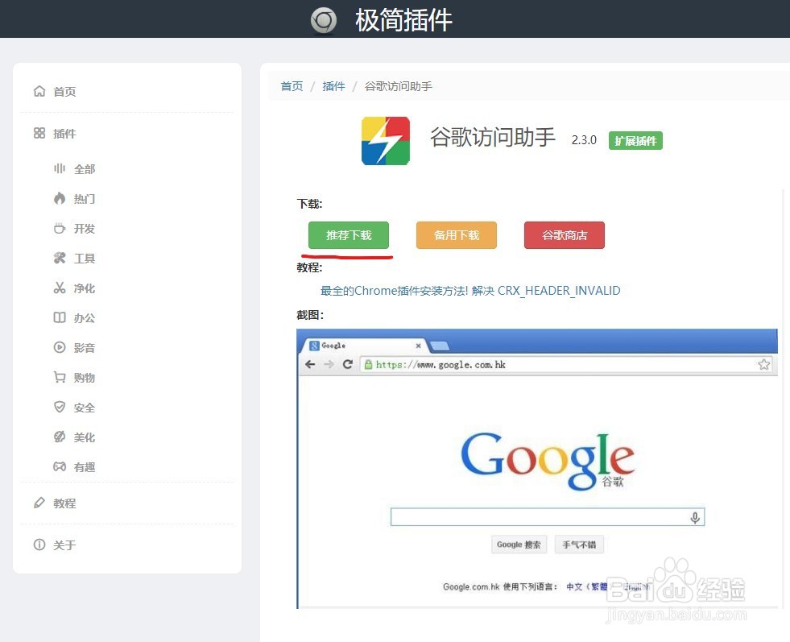
Task: Click the Google 搜索 button in screenshot
Action: tap(519, 545)
